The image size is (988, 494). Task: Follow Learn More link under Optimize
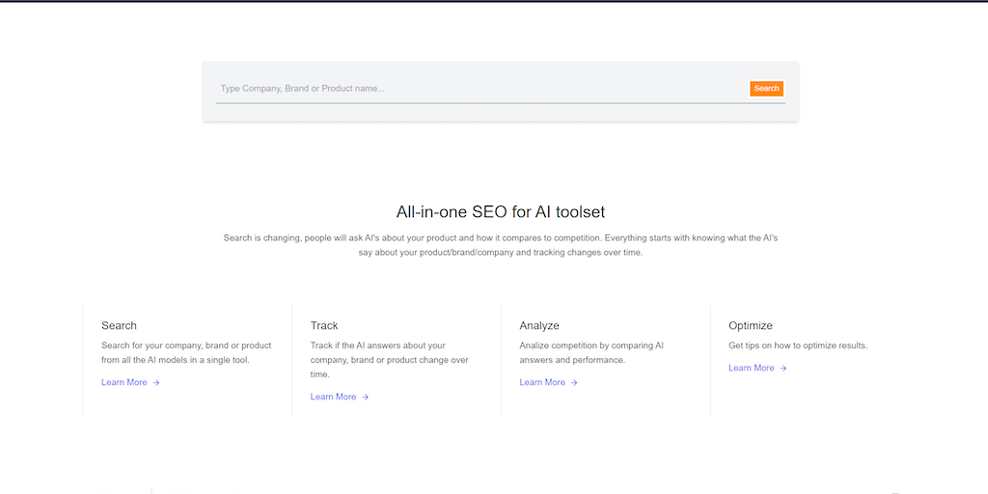(752, 369)
